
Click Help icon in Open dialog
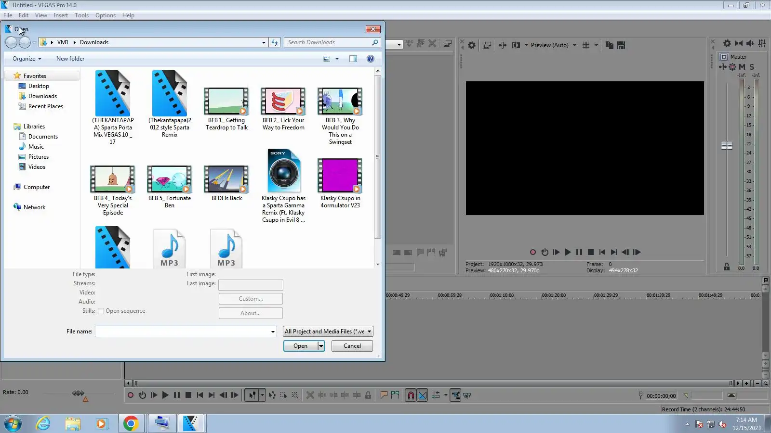371,59
